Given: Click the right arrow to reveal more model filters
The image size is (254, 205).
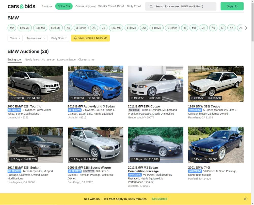Looking at the screenshot, I should pos(246,28).
